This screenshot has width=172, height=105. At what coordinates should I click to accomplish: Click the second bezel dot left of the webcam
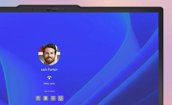coord(42,9)
